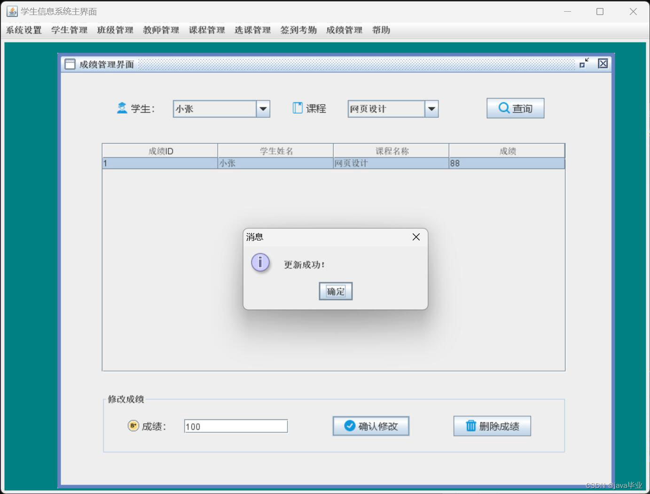650x494 pixels.
Task: Select the table row for 小张
Action: click(x=275, y=163)
